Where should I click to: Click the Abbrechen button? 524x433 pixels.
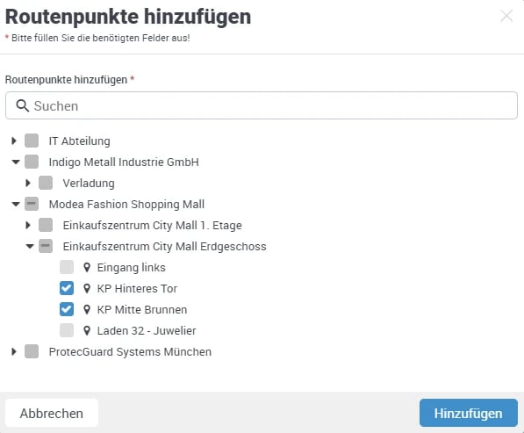[x=52, y=413]
